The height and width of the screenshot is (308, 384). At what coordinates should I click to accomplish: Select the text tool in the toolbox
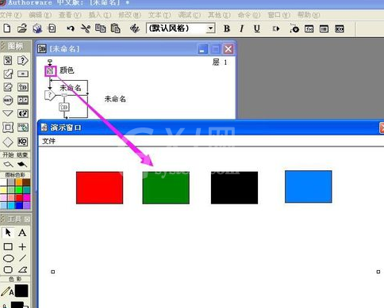(x=22, y=233)
